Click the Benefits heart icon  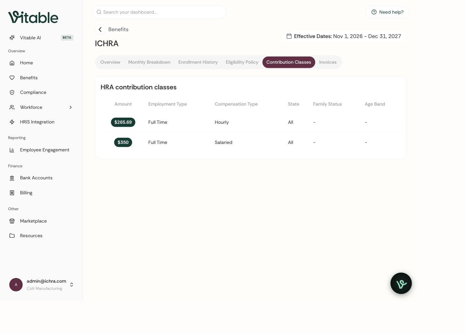tap(12, 78)
